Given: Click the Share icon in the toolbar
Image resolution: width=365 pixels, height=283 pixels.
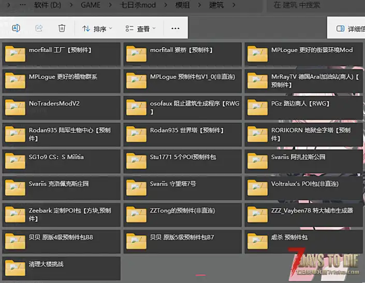Looking at the screenshot, I should (39, 28).
